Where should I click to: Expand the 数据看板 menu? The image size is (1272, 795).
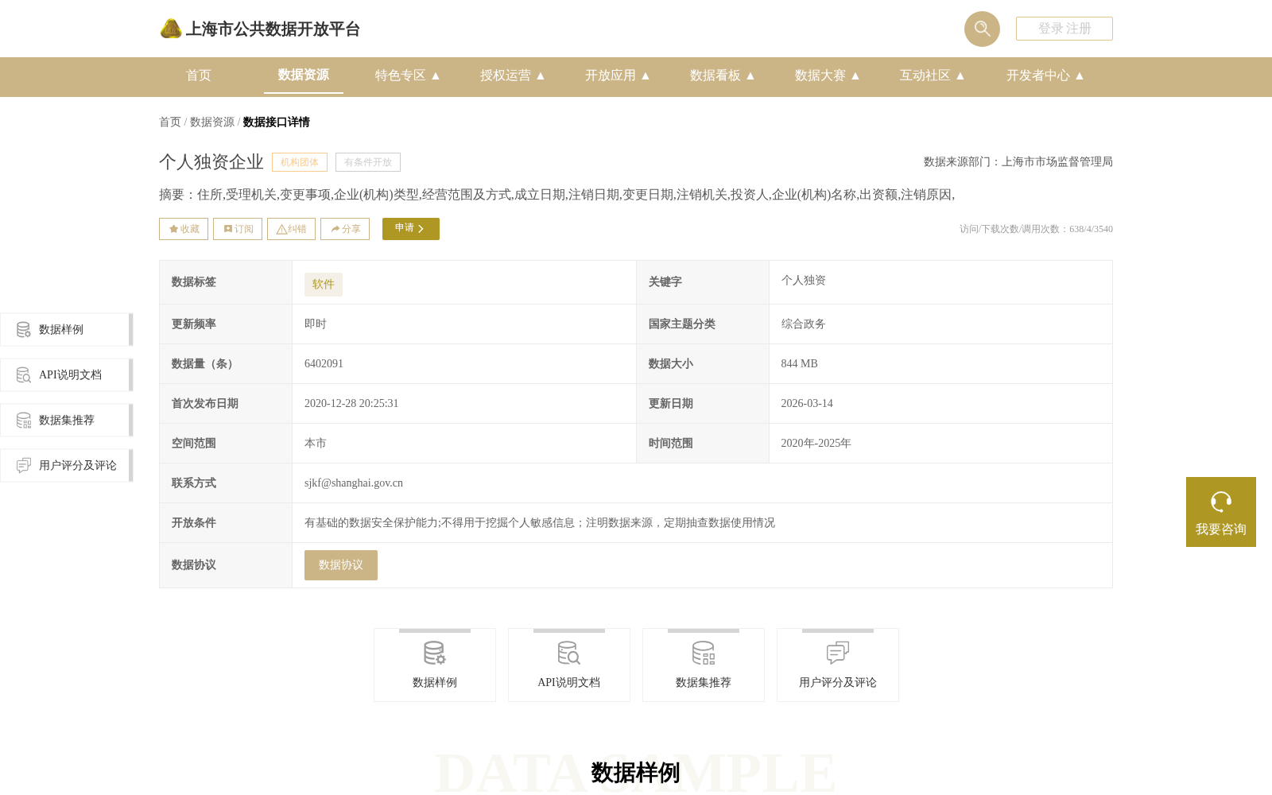point(723,76)
